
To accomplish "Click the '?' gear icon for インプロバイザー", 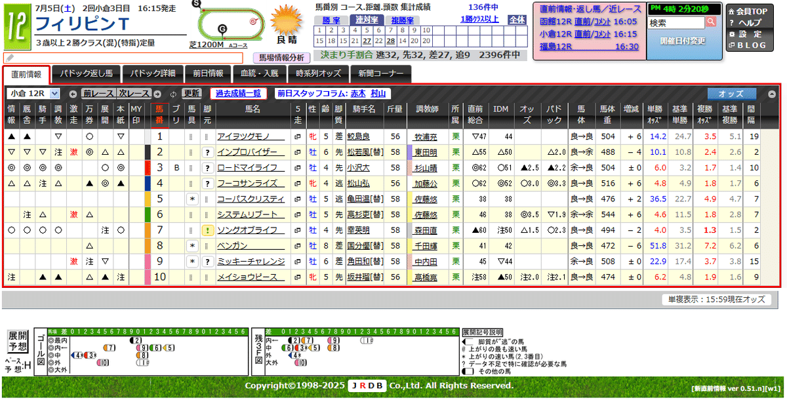I will 207,151.
